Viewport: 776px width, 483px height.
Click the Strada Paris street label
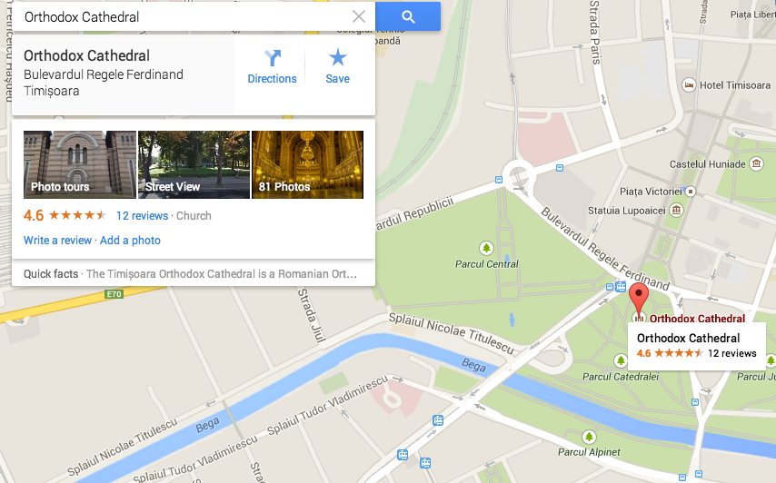(595, 33)
